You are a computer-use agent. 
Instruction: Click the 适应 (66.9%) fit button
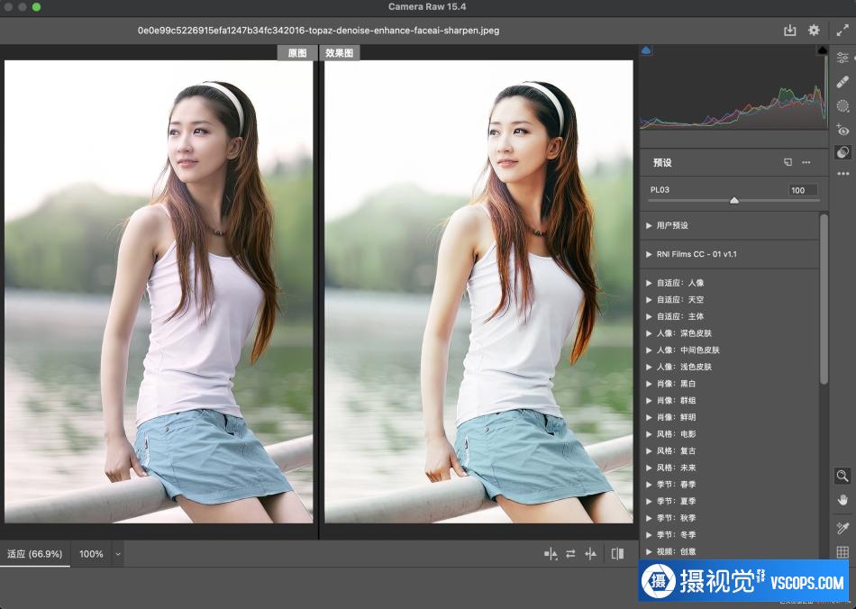[x=35, y=553]
